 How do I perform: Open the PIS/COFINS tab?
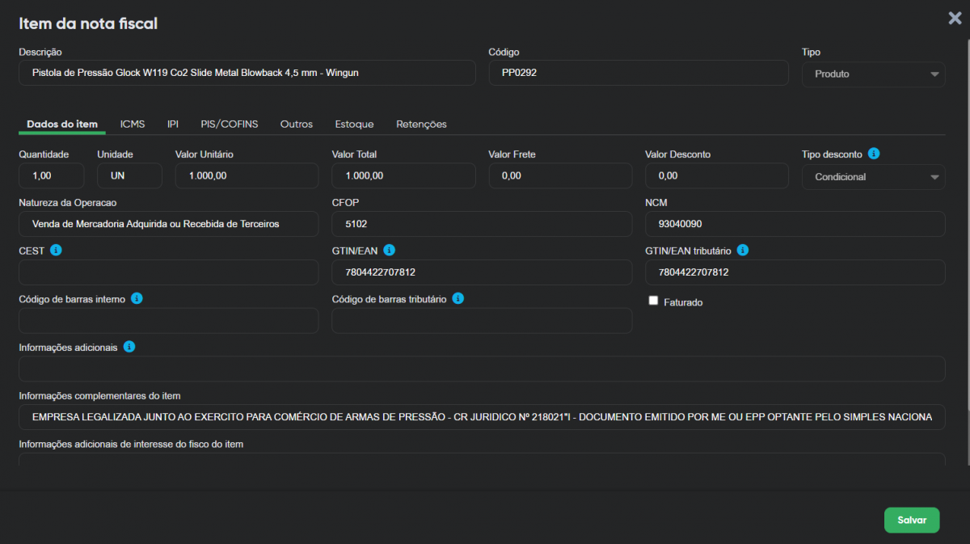[230, 124]
